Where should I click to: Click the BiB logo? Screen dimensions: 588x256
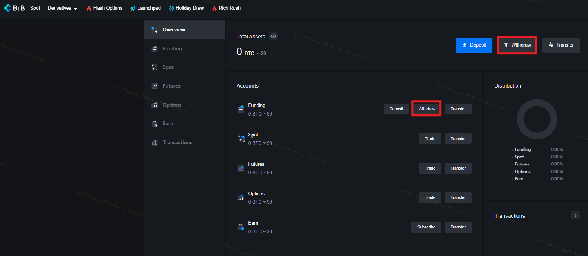coord(15,8)
